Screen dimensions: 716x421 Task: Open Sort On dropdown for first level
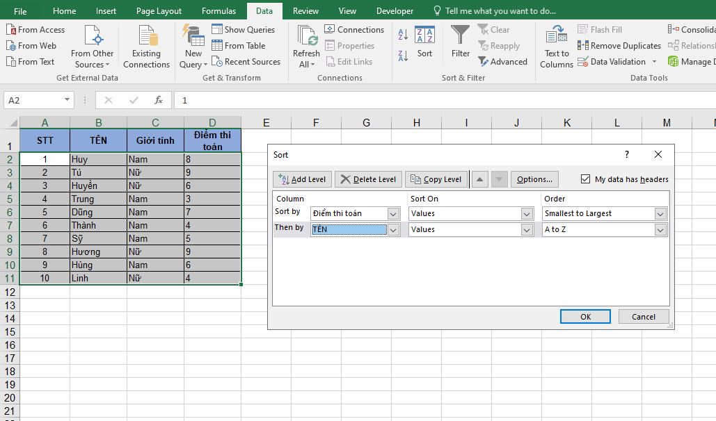click(x=527, y=213)
